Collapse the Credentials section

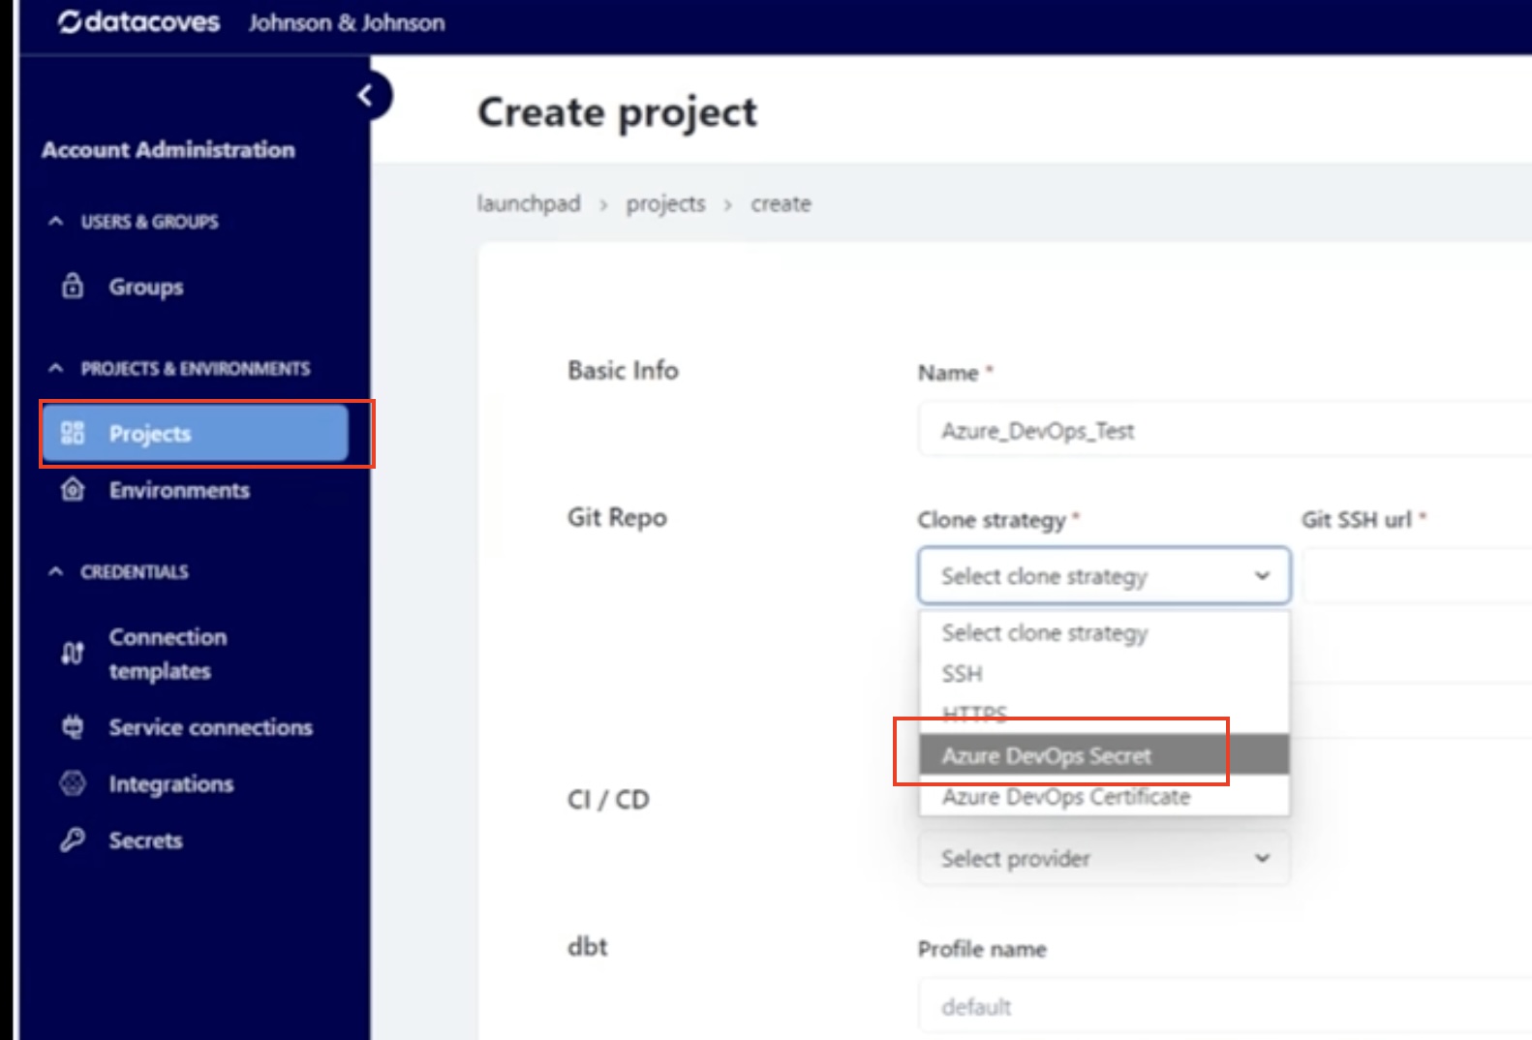point(56,571)
